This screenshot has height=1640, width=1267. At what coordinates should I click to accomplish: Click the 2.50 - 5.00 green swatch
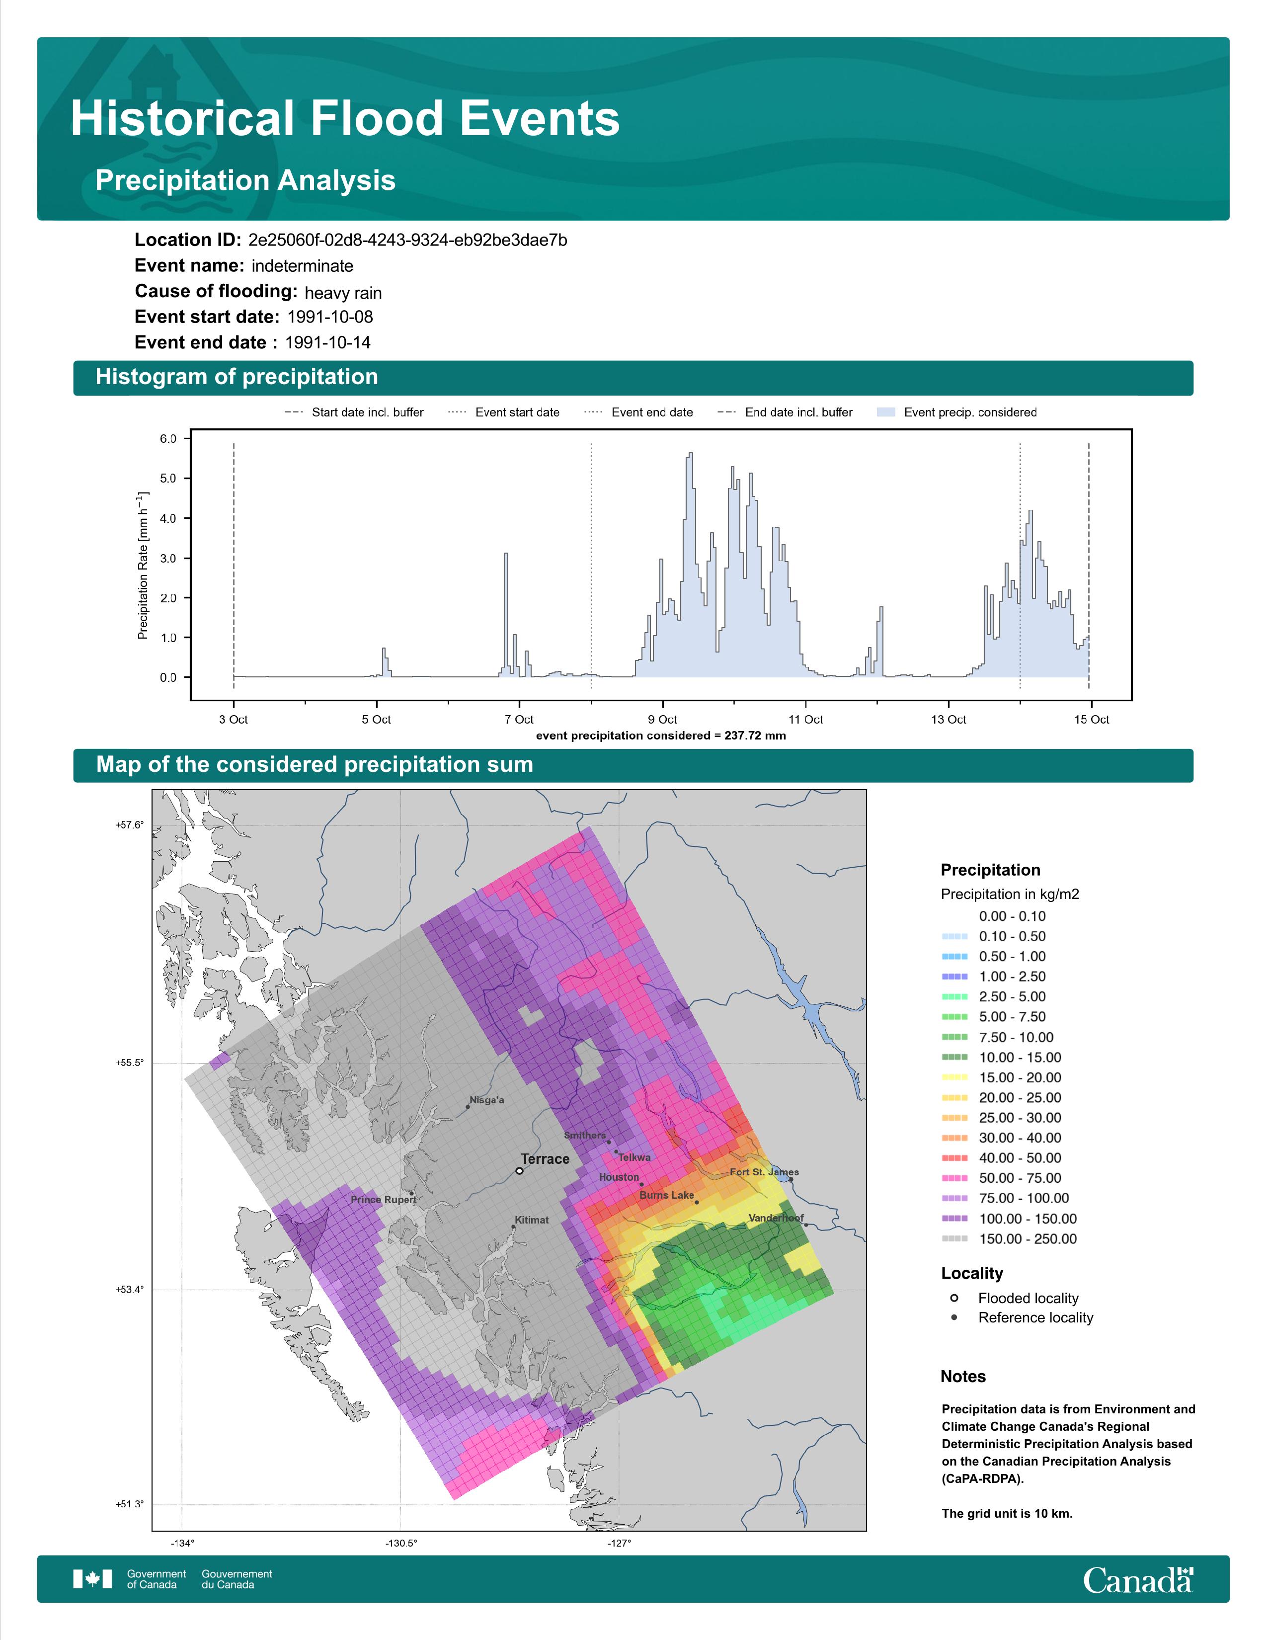click(x=954, y=996)
